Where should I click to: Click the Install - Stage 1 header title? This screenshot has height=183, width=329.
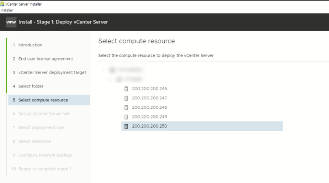click(x=63, y=22)
